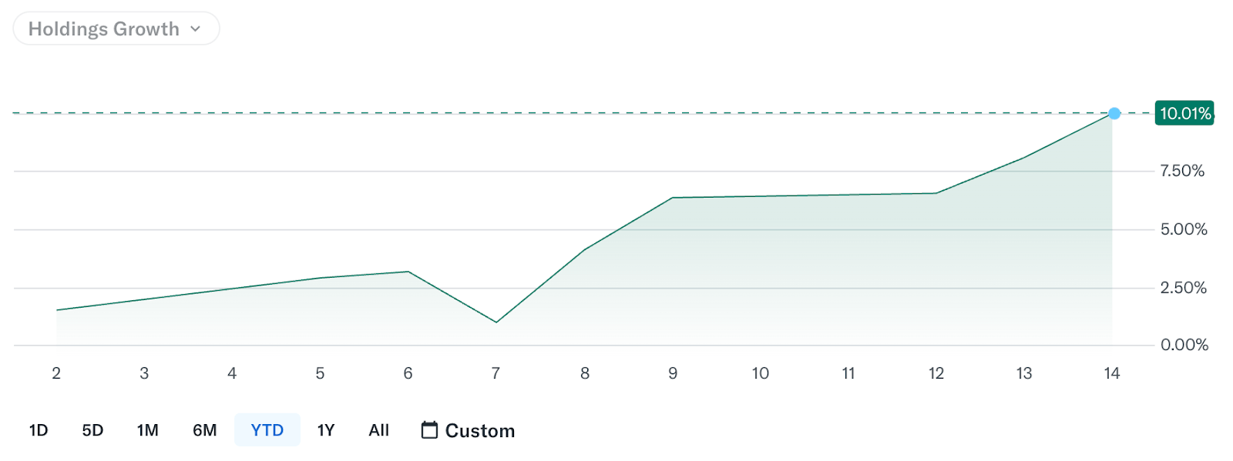Show the All time range
The height and width of the screenshot is (461, 1233).
tap(378, 430)
